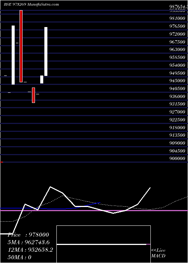
Task: Click the 913500 price axis label
Action: coord(177,135)
